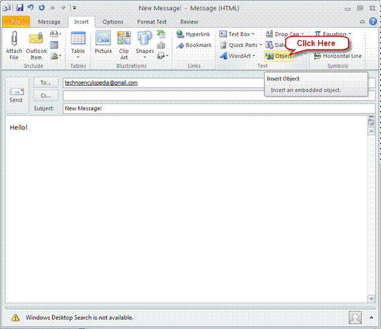This screenshot has height=329, width=381.
Task: Click the Outlook Item envelope icon
Action: coord(36,39)
